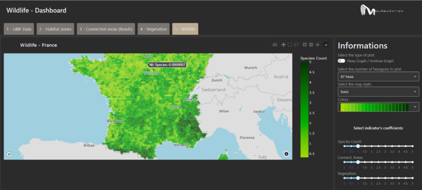The height and width of the screenshot is (190, 422).
Task: Select 3 - Connected areas (Roads) tab
Action: [x=106, y=29]
